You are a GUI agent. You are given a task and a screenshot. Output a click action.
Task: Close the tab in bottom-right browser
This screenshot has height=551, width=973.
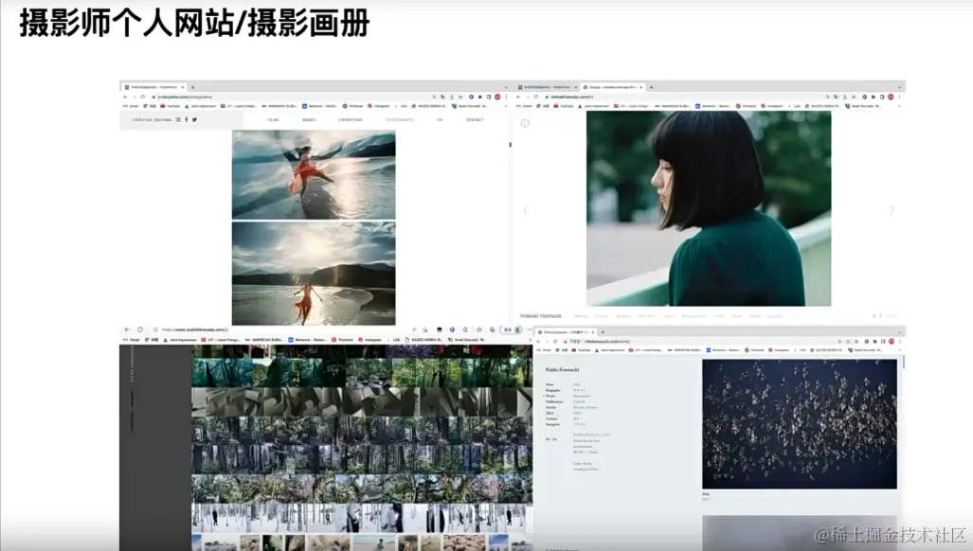593,332
